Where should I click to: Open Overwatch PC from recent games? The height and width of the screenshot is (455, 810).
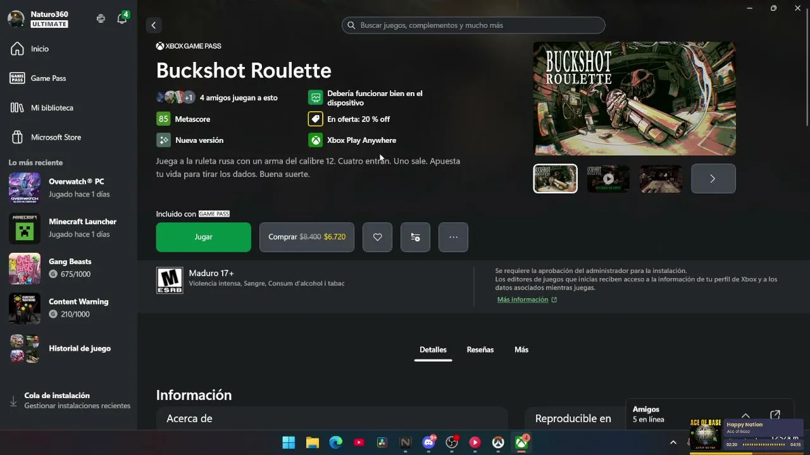pyautogui.click(x=68, y=188)
